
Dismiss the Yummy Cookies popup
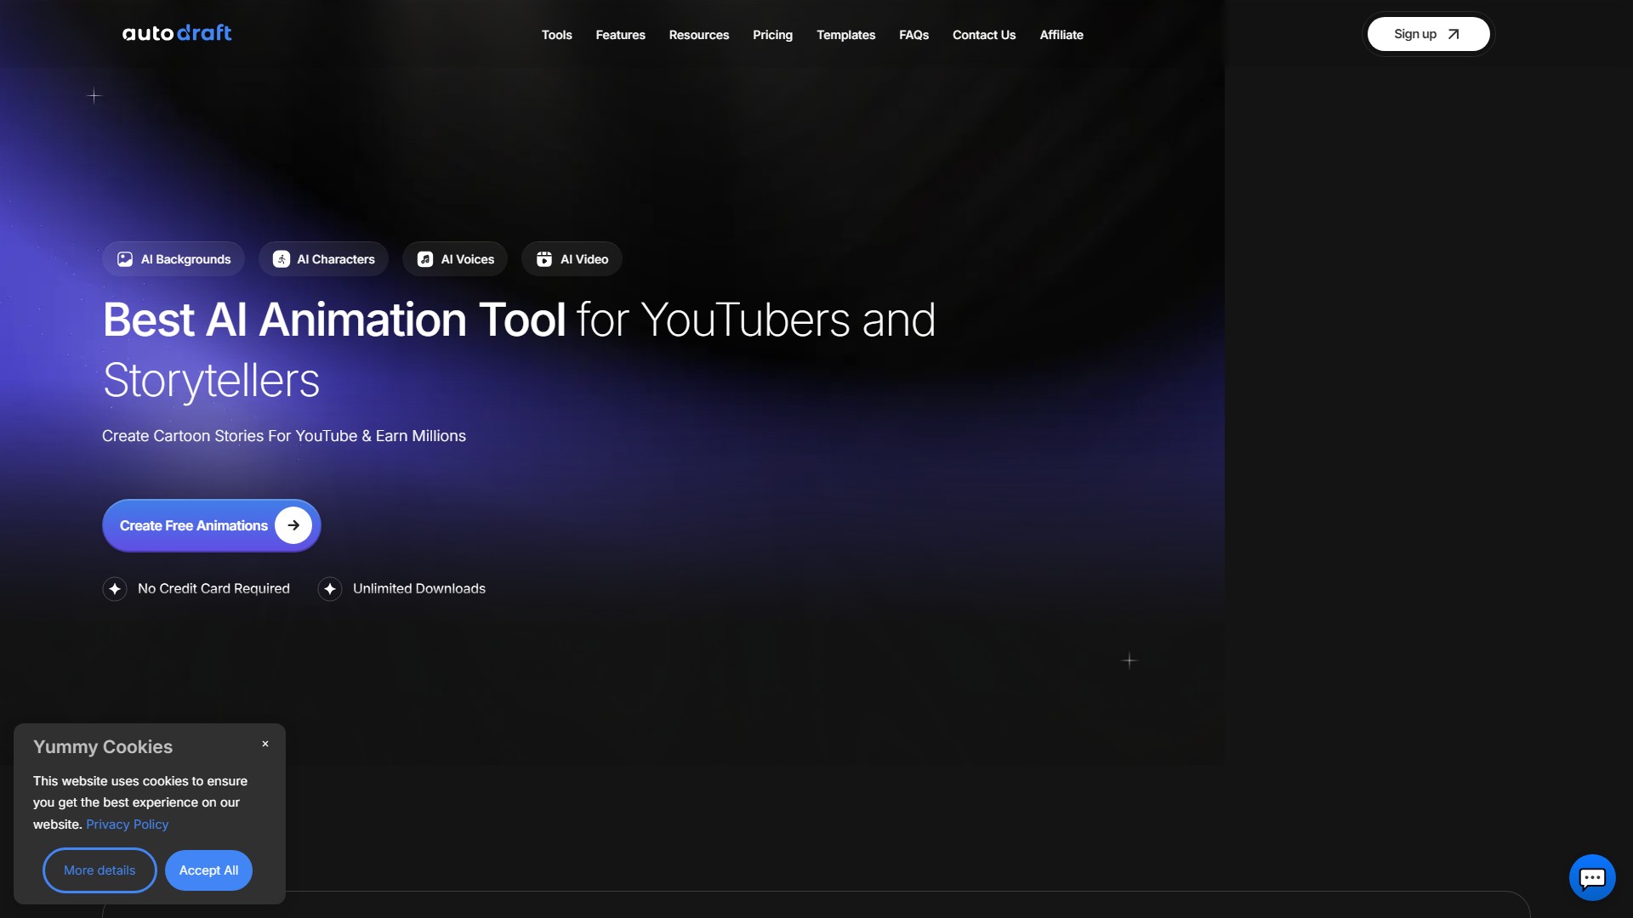click(265, 744)
